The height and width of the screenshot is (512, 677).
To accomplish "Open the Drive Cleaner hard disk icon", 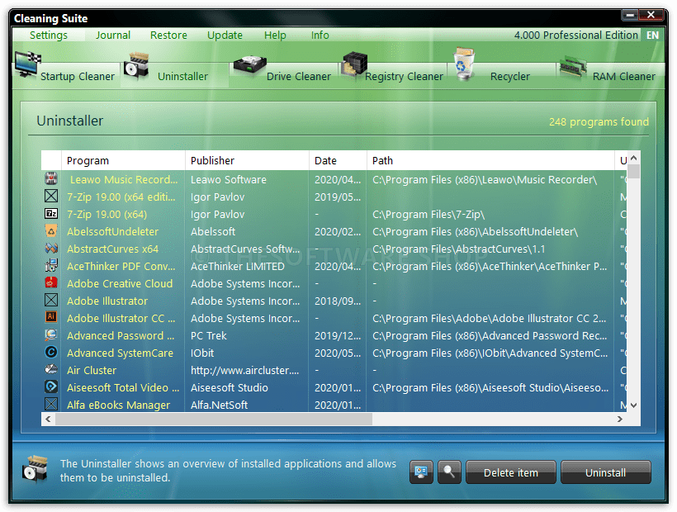I will pyautogui.click(x=249, y=64).
